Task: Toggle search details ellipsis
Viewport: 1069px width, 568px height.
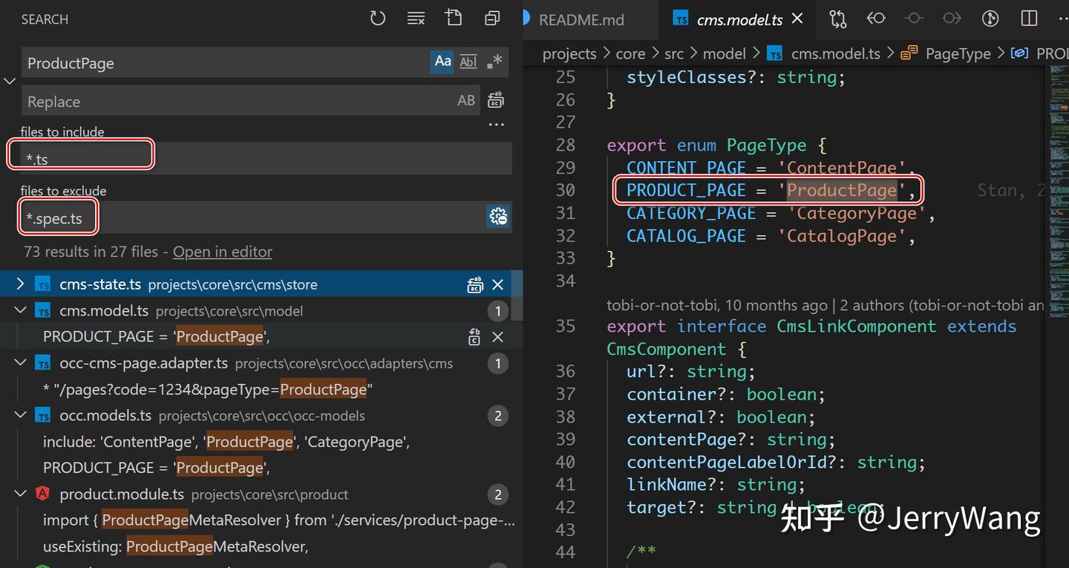Action: pyautogui.click(x=497, y=125)
